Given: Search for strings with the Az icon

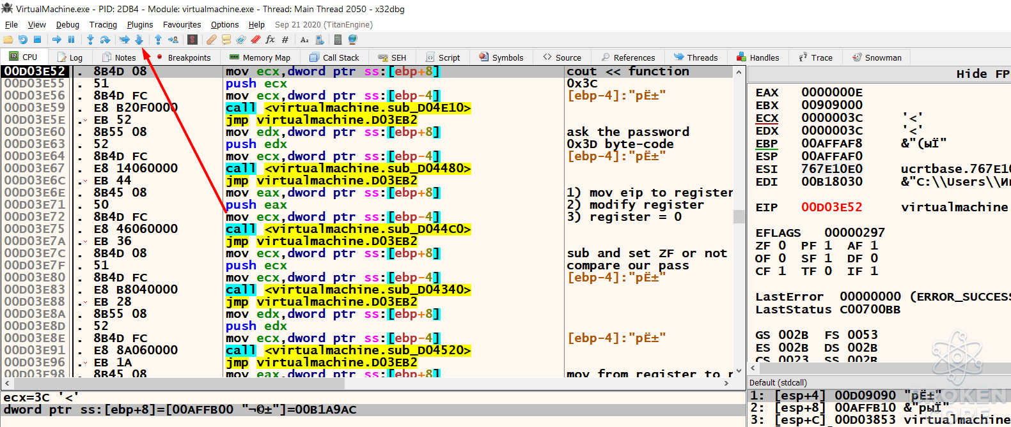Looking at the screenshot, I should pyautogui.click(x=304, y=40).
